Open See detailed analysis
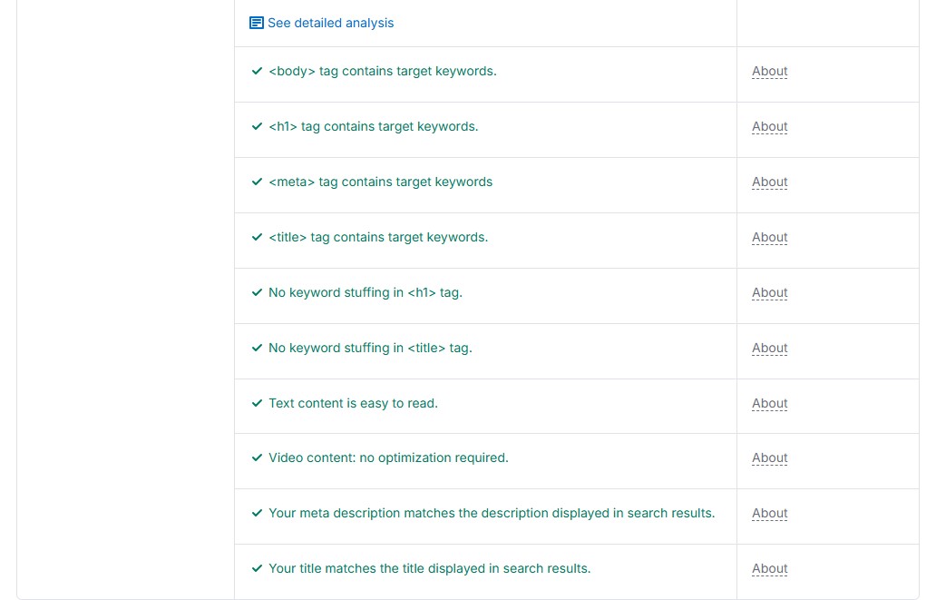 pyautogui.click(x=330, y=23)
